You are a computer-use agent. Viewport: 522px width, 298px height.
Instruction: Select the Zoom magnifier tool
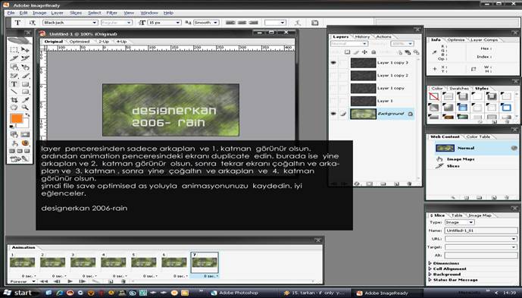tap(25, 108)
